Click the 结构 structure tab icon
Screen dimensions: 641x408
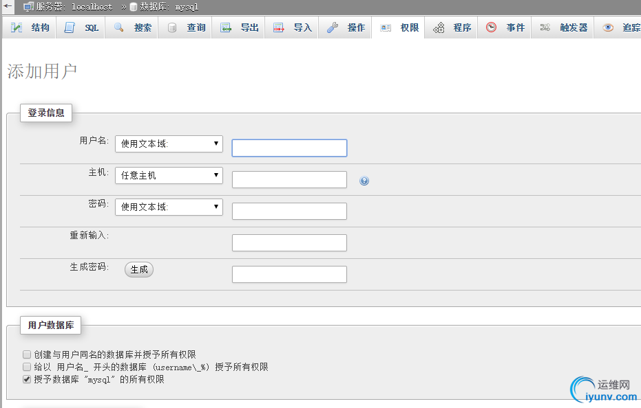click(x=17, y=27)
